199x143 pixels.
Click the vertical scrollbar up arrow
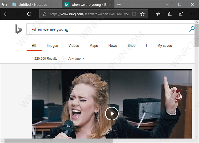[x=197, y=22]
